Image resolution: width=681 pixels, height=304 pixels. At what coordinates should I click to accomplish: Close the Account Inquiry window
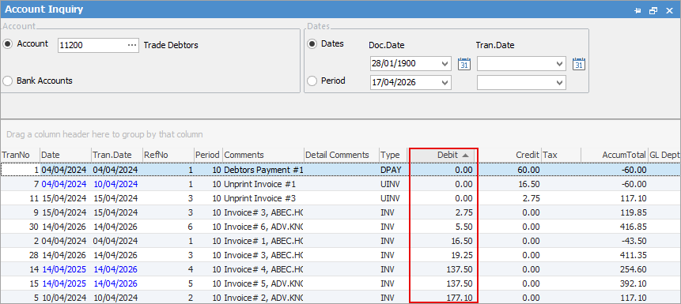point(669,10)
